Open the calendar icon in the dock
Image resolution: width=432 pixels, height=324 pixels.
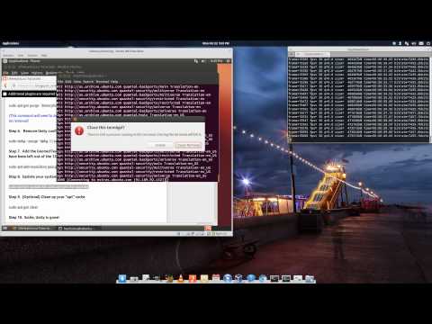point(216,278)
